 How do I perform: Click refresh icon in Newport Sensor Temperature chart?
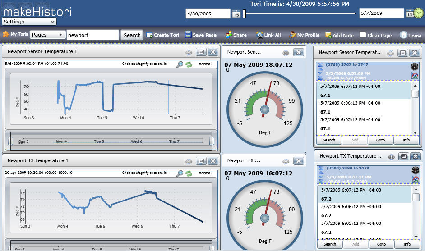click(x=189, y=64)
